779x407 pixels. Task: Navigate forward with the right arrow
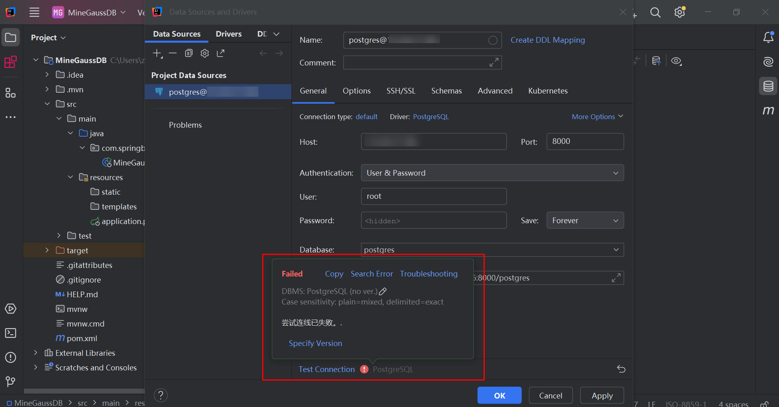[279, 53]
